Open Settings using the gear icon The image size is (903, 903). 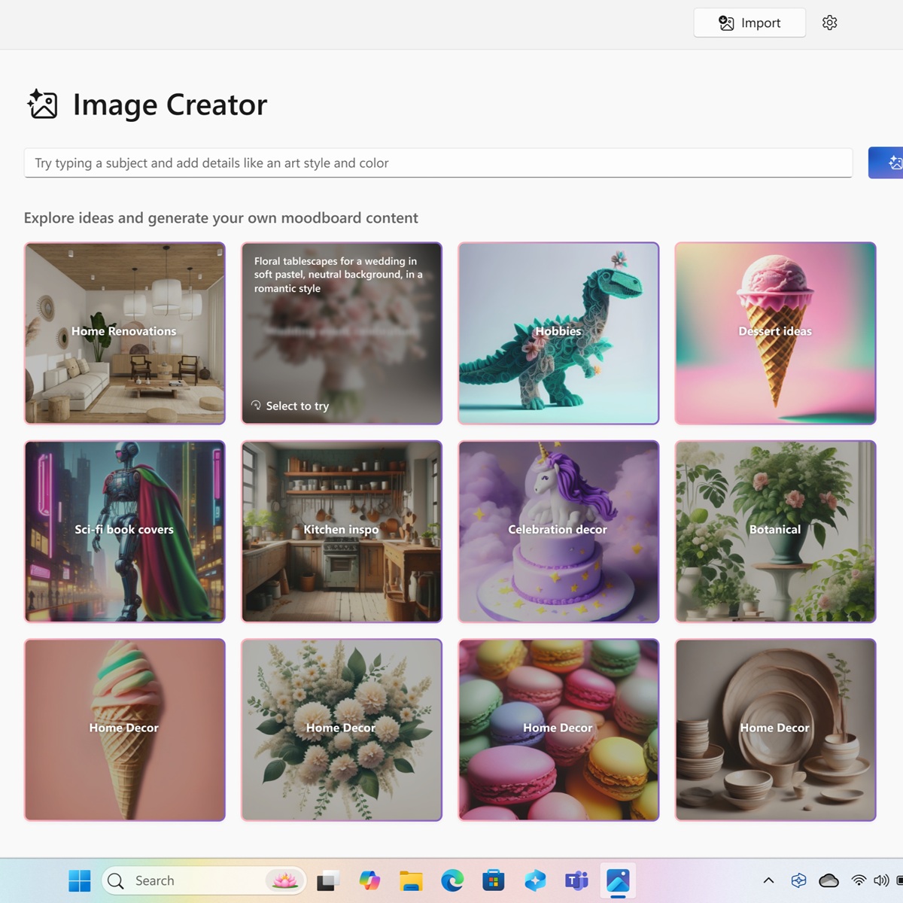tap(829, 23)
